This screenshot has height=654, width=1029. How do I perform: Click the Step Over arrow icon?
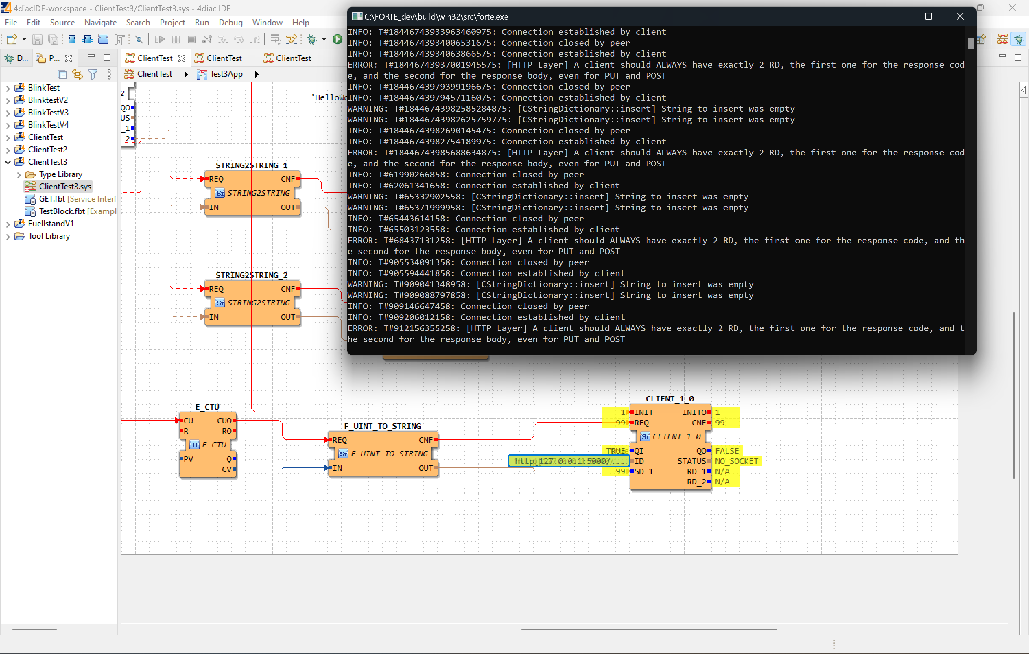coord(239,39)
